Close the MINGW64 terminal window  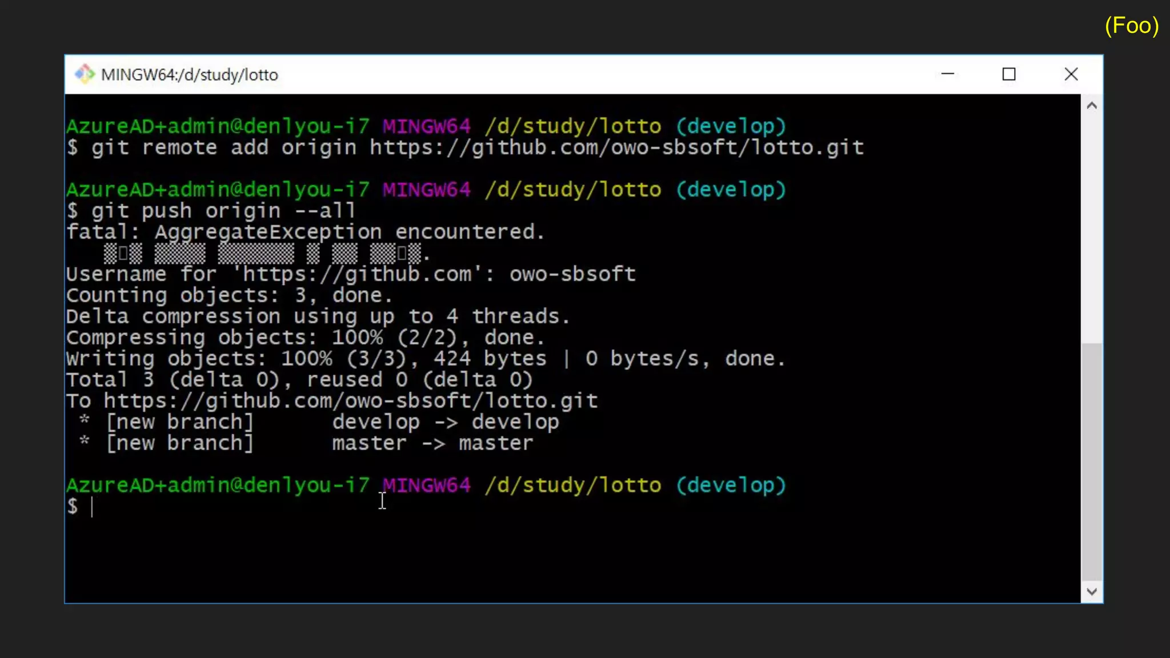coord(1071,74)
